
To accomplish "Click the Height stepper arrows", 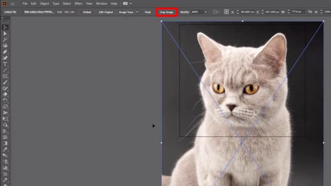I will [321, 12].
